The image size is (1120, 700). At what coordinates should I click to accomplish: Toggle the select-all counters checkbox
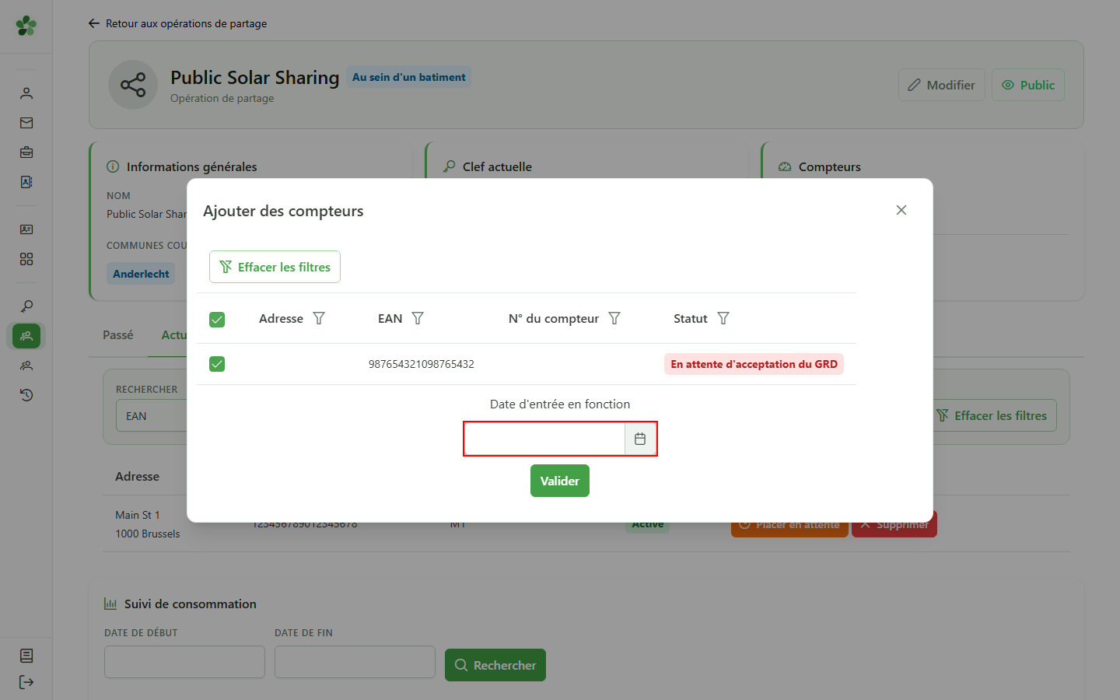[217, 319]
